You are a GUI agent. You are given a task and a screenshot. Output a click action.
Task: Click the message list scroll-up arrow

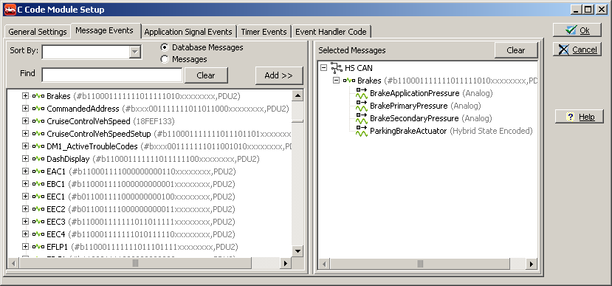click(298, 95)
